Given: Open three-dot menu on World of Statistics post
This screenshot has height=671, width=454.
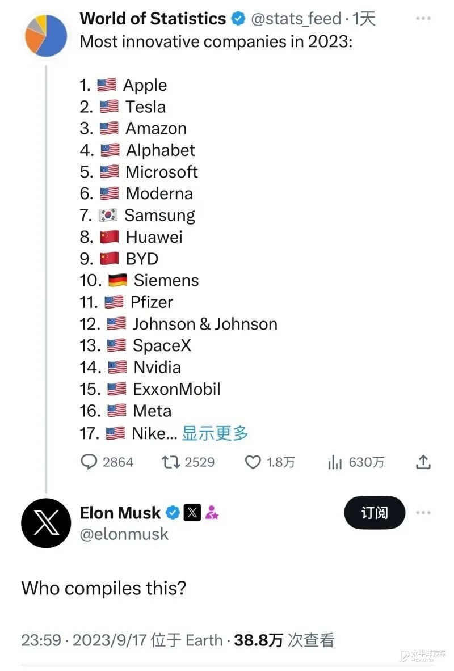Looking at the screenshot, I should (423, 18).
